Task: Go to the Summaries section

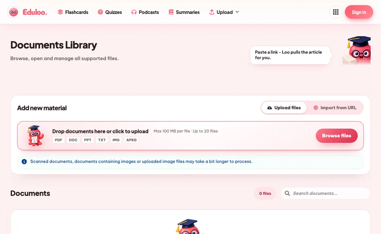Action: point(184,12)
